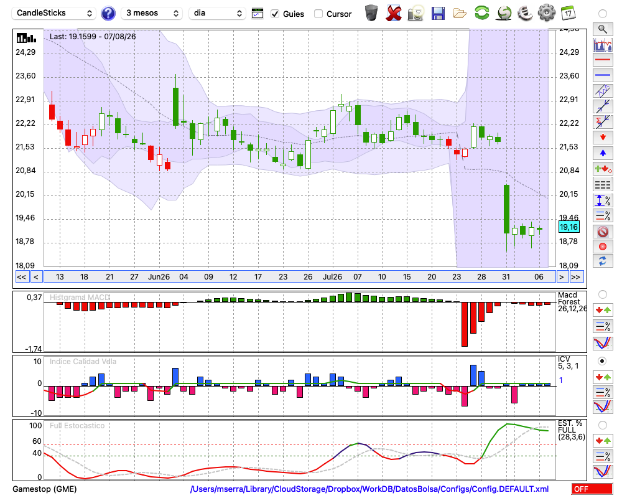Click the trash can icon
Screen dimensions: 622x498
coord(371,13)
